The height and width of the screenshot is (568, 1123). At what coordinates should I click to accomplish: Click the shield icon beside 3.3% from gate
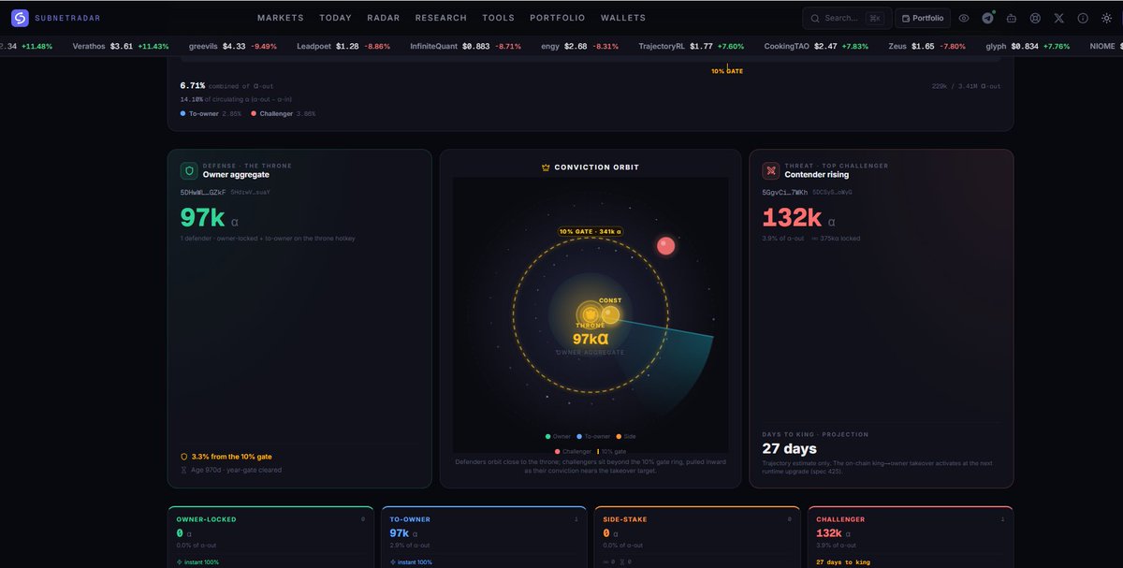pyautogui.click(x=184, y=457)
